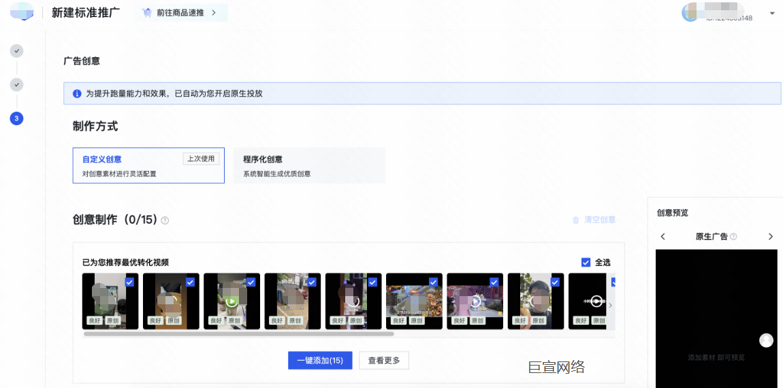Click the shopping cart icon beside 前往商品速推

tap(147, 13)
